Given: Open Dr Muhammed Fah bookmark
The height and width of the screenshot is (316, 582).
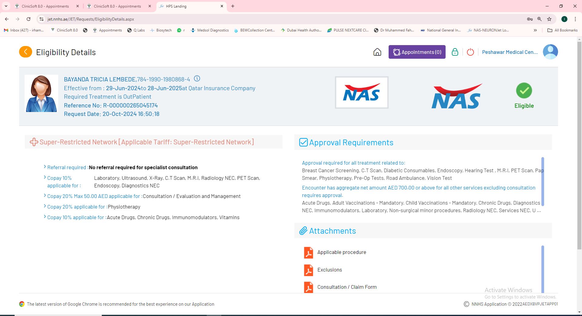Looking at the screenshot, I should [x=394, y=30].
